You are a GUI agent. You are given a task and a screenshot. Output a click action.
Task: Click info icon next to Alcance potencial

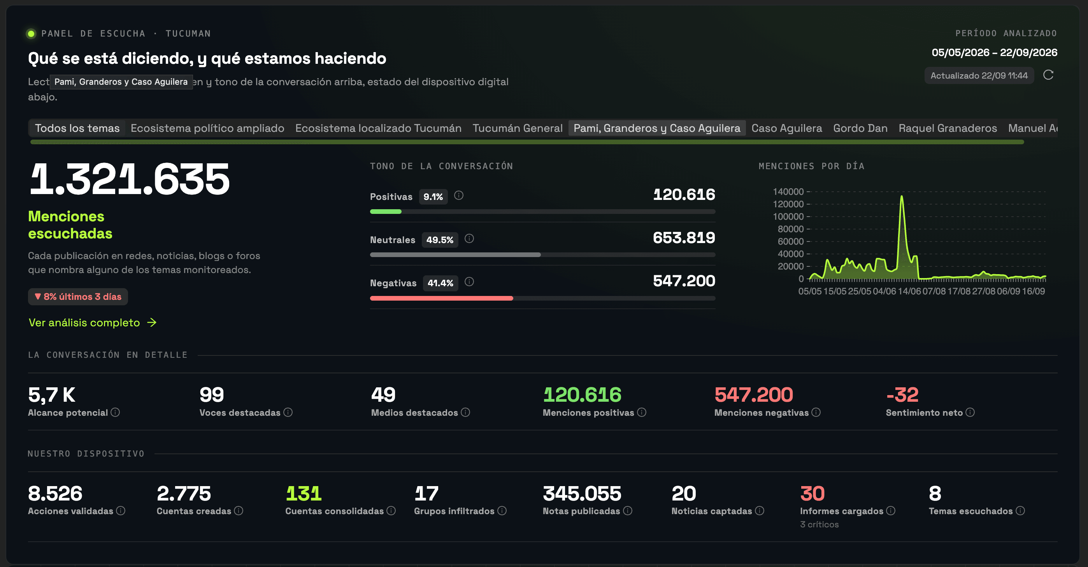[x=115, y=413]
